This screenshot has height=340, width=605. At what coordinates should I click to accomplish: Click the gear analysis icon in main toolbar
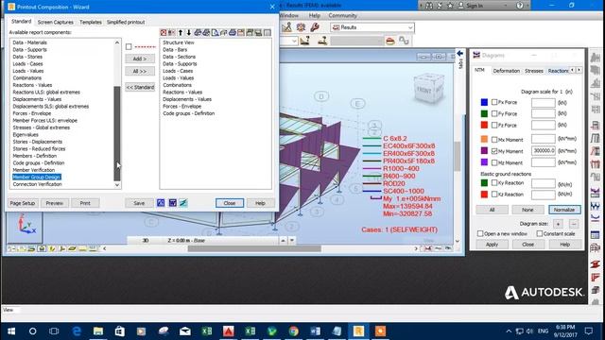[301, 27]
